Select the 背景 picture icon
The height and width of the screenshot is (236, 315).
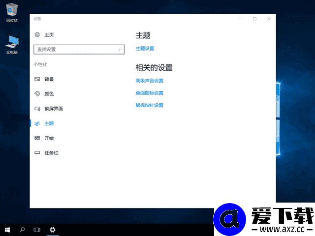[37, 79]
